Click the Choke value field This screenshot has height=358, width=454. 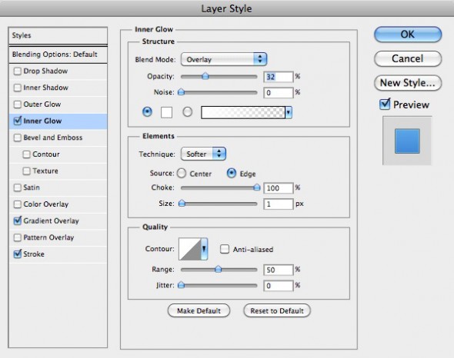tap(279, 188)
